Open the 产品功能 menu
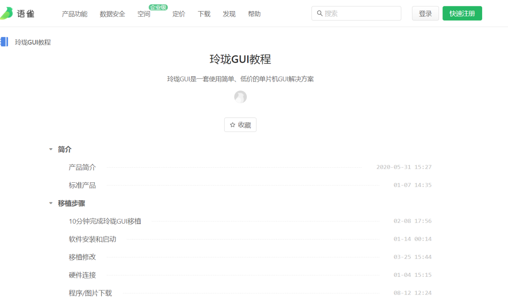Image resolution: width=508 pixels, height=307 pixels. [x=75, y=14]
